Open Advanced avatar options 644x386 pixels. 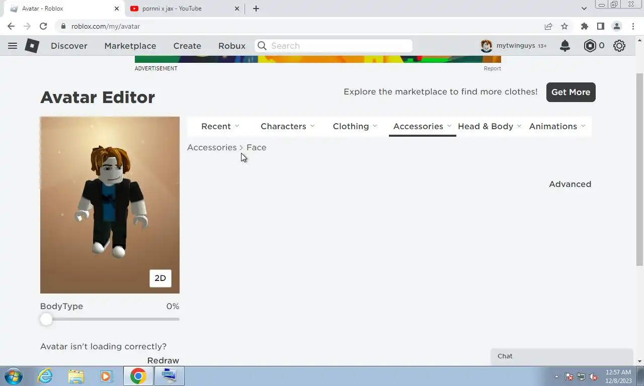tap(570, 184)
